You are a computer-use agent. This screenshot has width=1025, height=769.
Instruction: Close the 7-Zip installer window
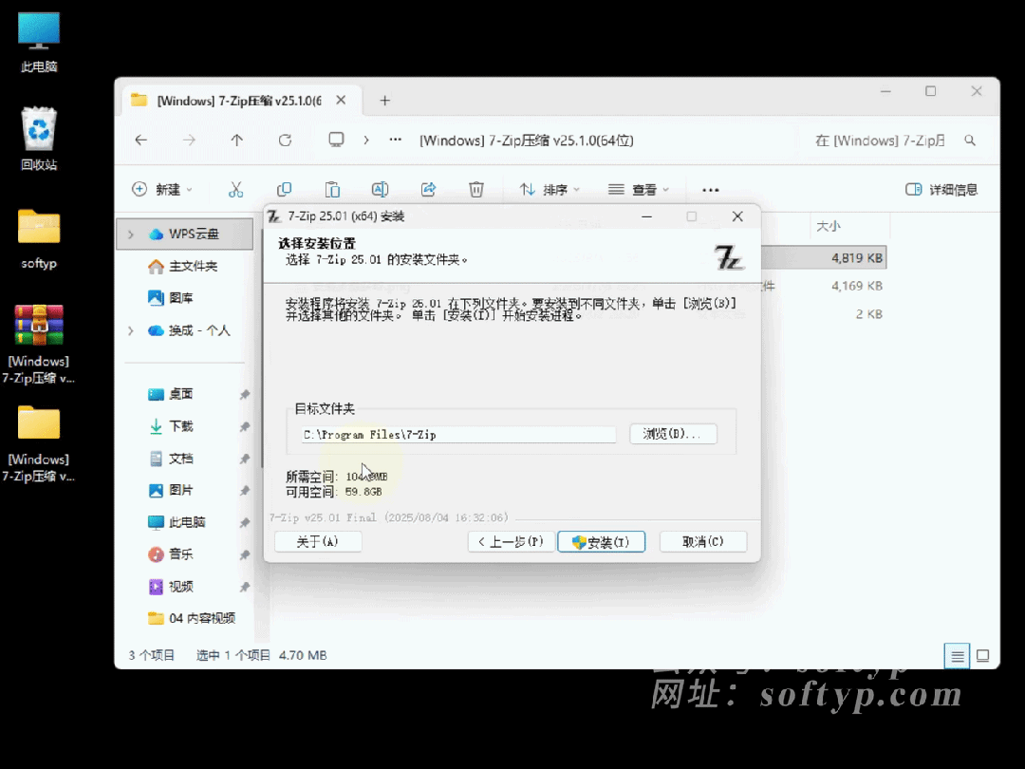pyautogui.click(x=737, y=216)
